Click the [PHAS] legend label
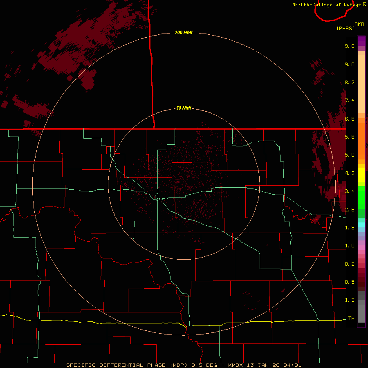Screen dimensions: 368x368 pyautogui.click(x=346, y=28)
